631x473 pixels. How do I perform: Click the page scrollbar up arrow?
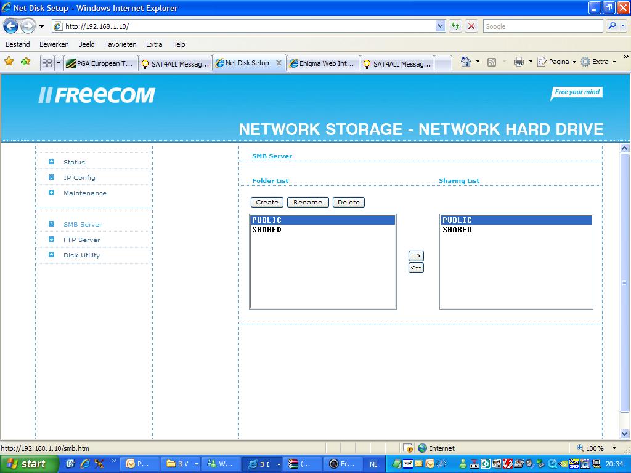625,148
